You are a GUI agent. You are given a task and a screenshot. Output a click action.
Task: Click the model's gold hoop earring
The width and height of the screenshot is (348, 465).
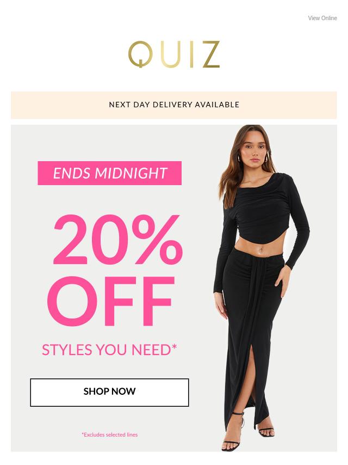point(239,158)
